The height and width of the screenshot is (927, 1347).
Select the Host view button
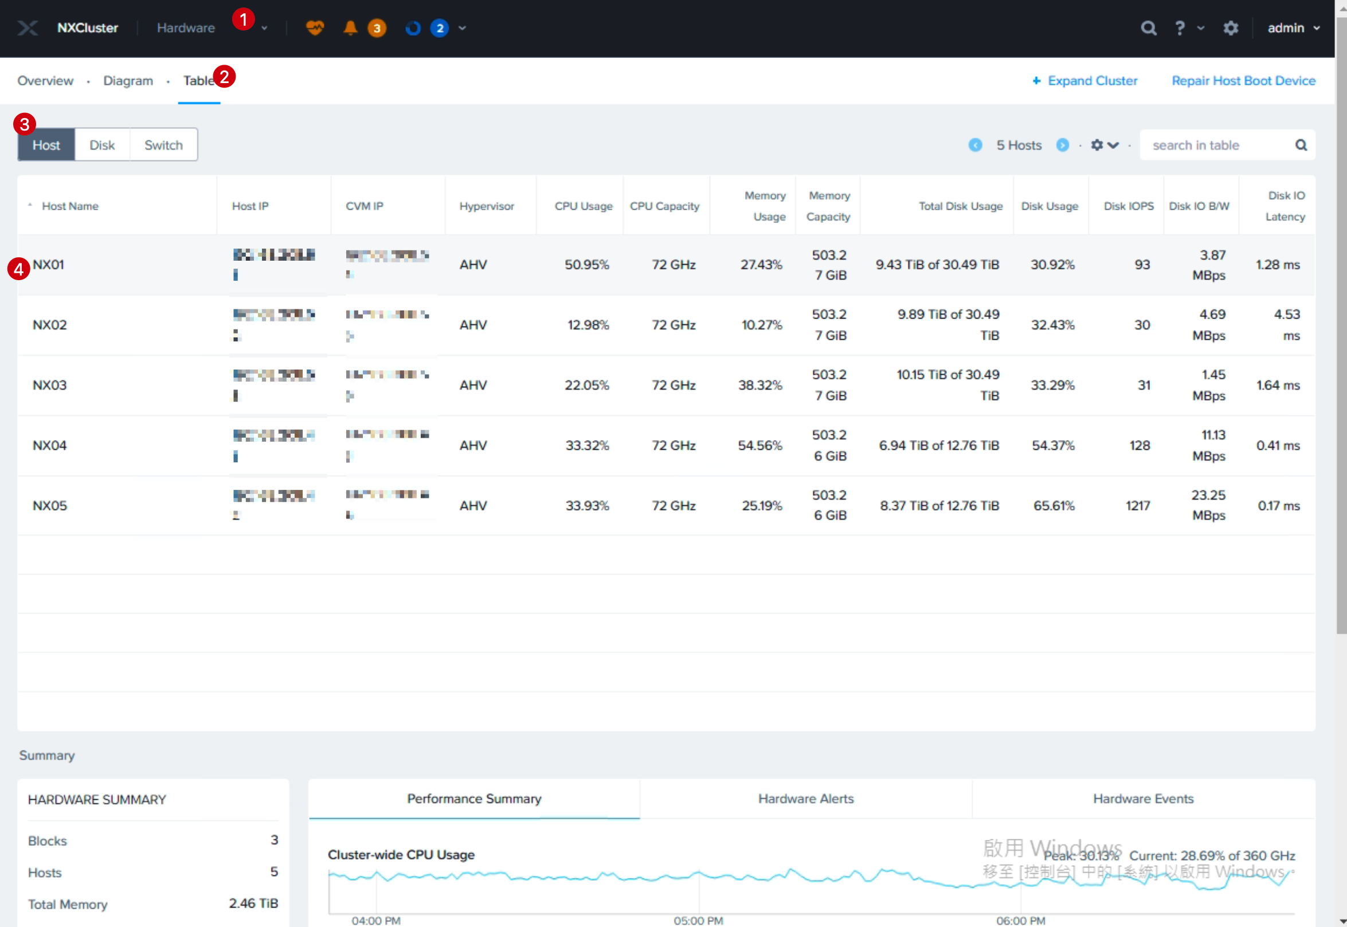point(46,145)
